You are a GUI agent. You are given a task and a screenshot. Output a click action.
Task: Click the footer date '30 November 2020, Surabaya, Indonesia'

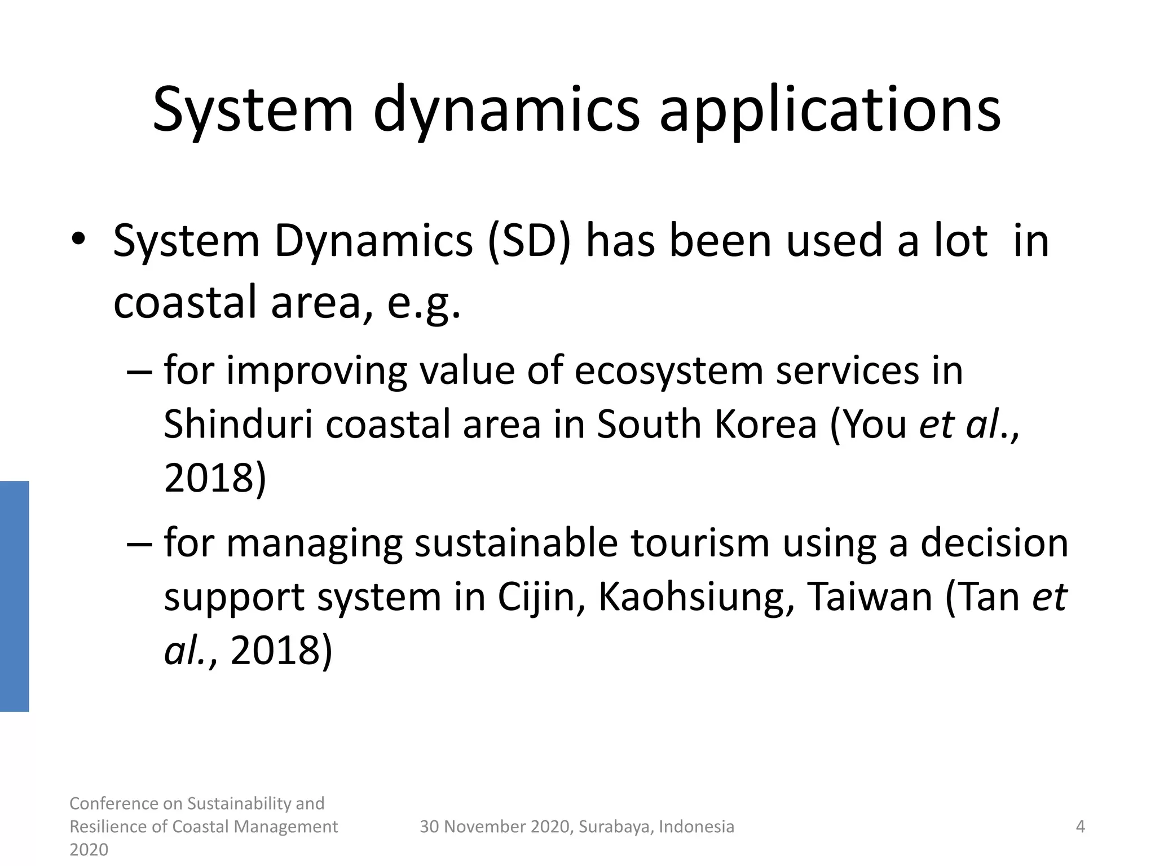point(577,827)
